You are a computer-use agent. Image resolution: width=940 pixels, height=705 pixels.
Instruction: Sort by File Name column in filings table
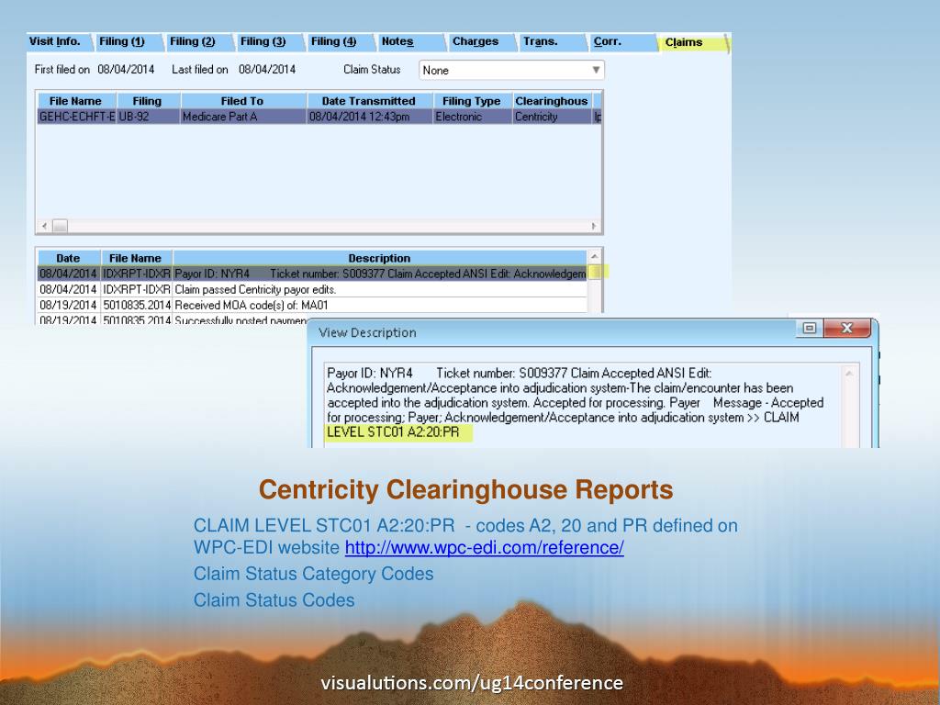(x=77, y=101)
